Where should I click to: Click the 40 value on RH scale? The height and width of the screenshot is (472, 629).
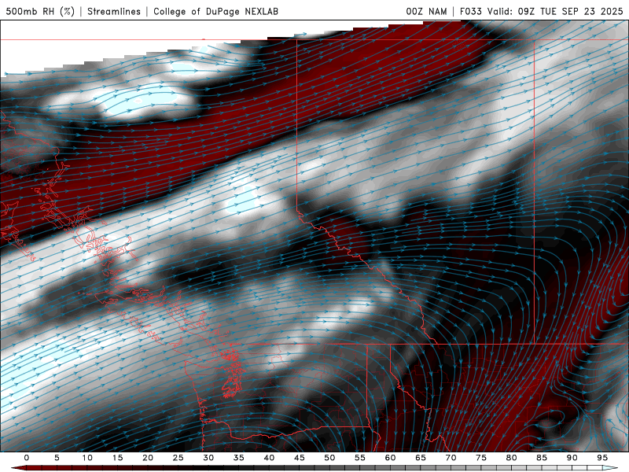[269, 458]
